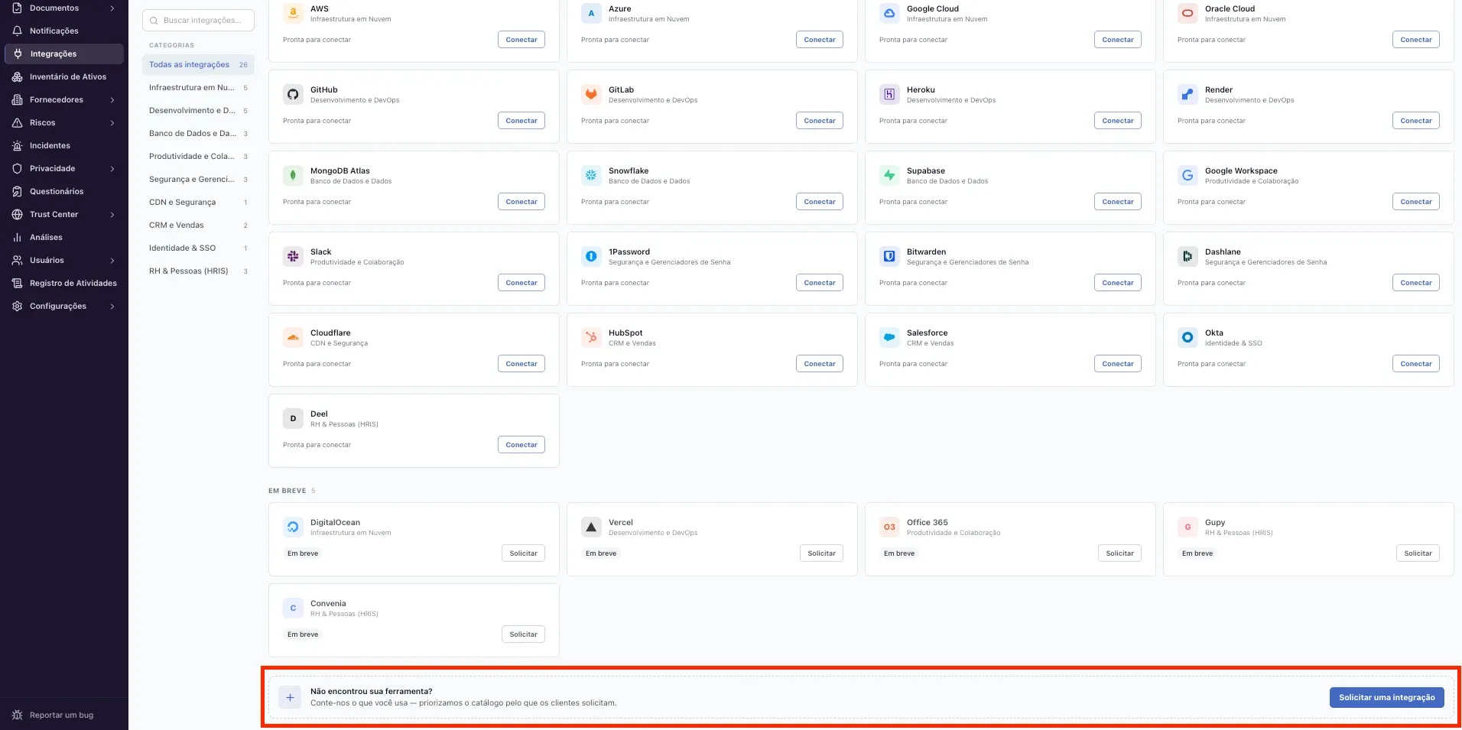Connect the GitHub integration
The width and height of the screenshot is (1462, 730).
521,121
